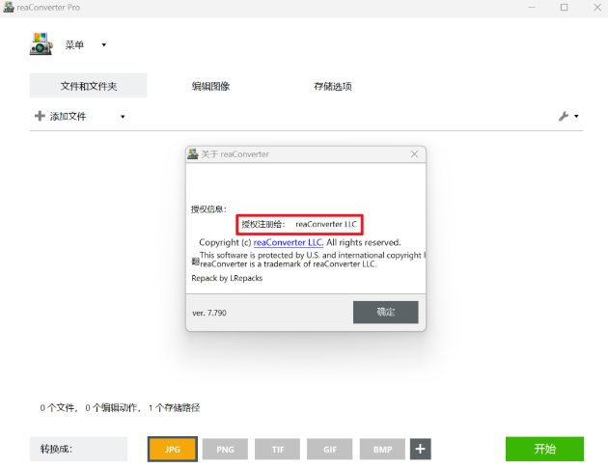Image resolution: width=608 pixels, height=468 pixels.
Task: Choose GIF as output format
Action: click(330, 449)
